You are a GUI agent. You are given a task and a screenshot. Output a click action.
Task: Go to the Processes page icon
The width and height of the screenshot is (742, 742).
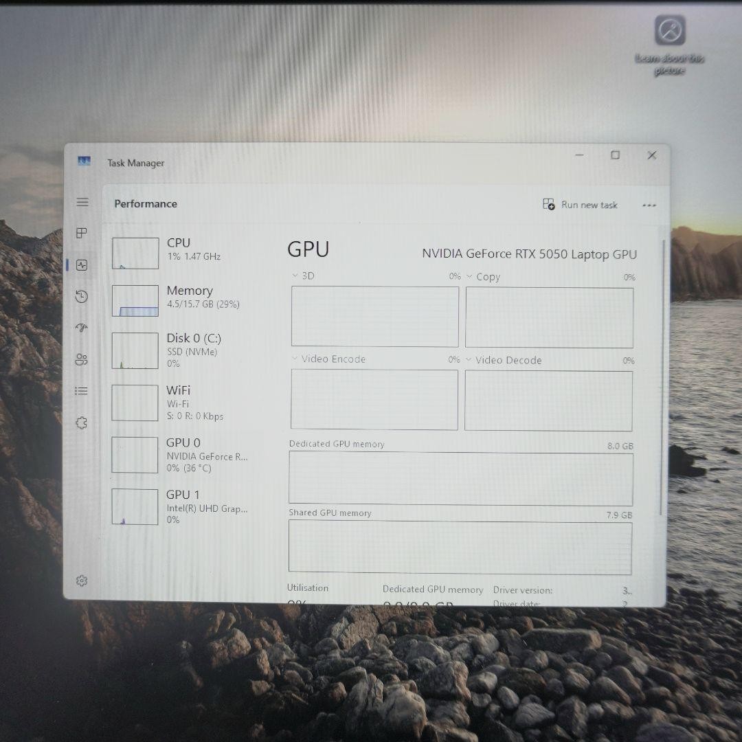click(x=81, y=233)
